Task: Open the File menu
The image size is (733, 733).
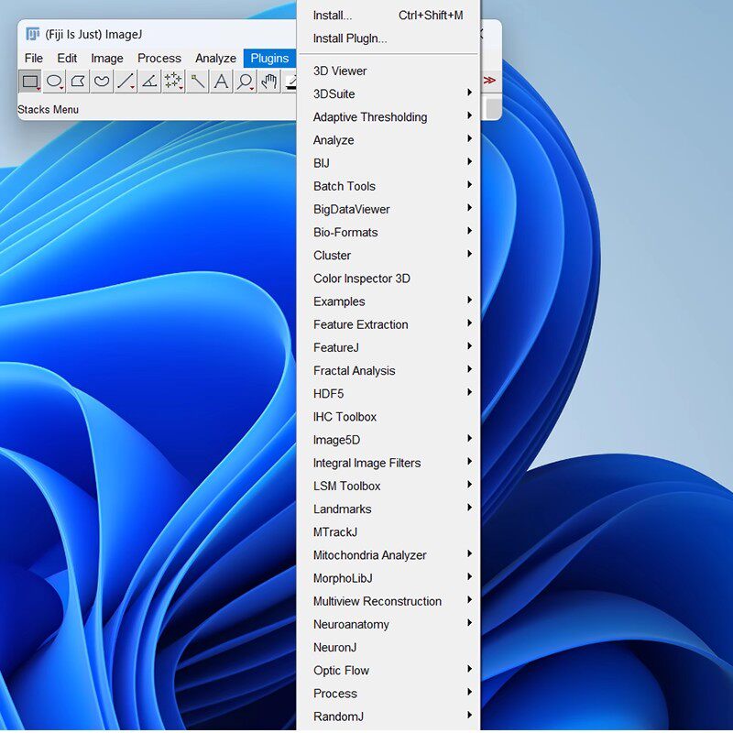Action: tap(34, 58)
